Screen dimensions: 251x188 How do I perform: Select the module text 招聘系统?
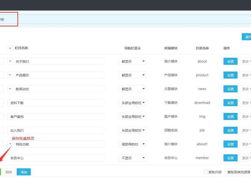(x=171, y=130)
